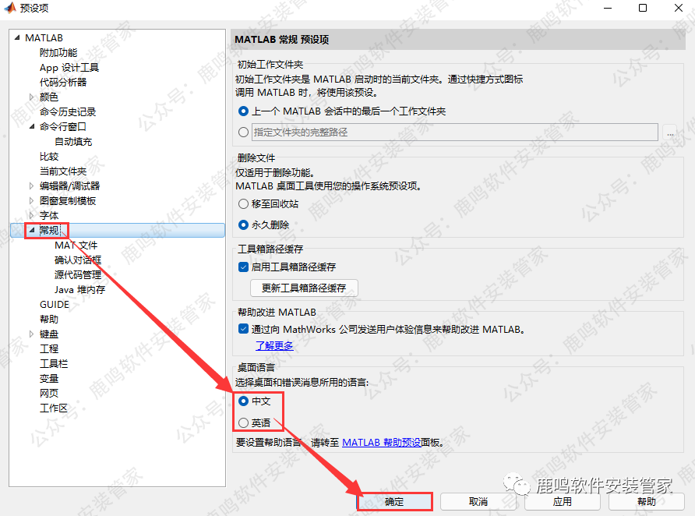The image size is (695, 516).
Task: Open MAT 文件 preferences
Action: point(76,246)
